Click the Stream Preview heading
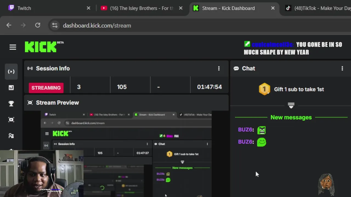Viewport: 351px width, 197px height. (57, 103)
